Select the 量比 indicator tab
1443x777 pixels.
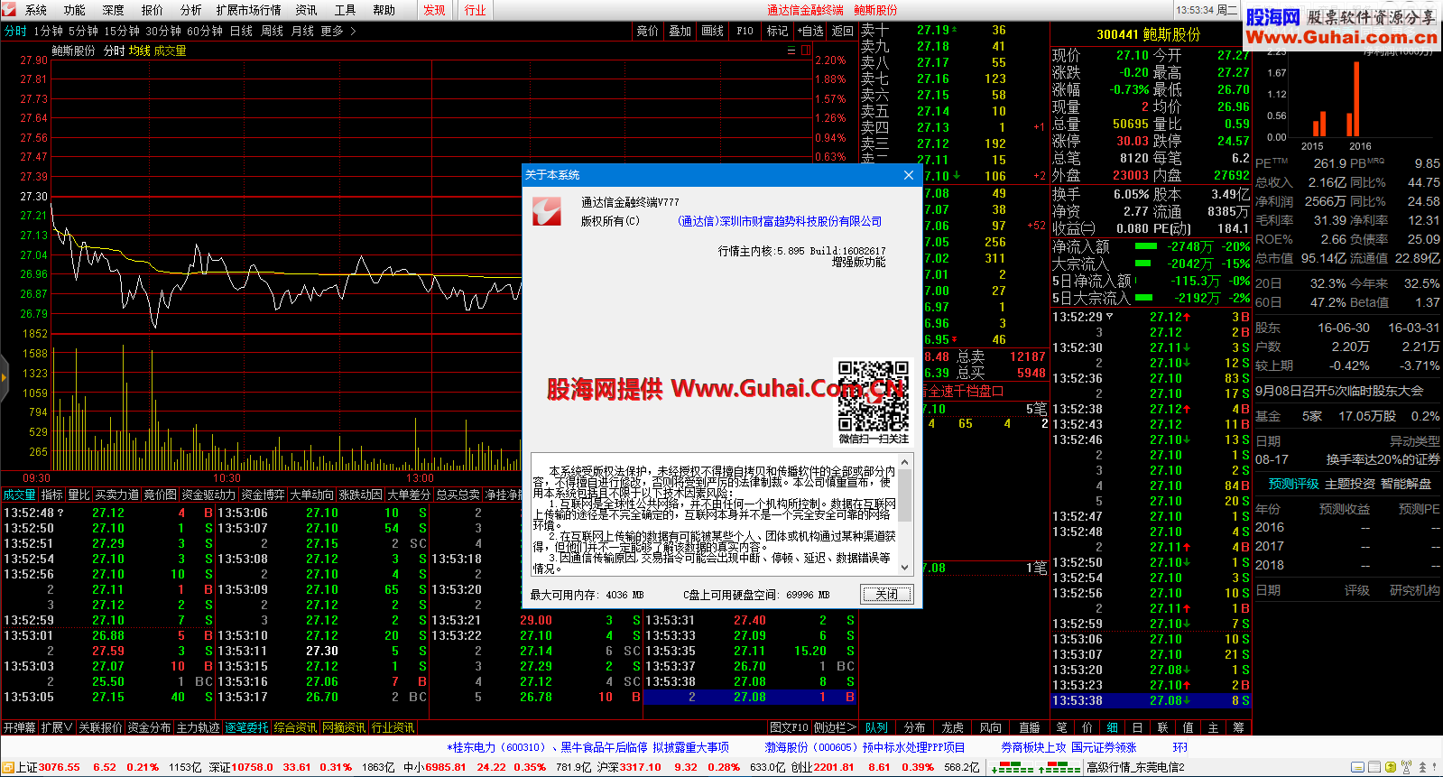[x=79, y=495]
